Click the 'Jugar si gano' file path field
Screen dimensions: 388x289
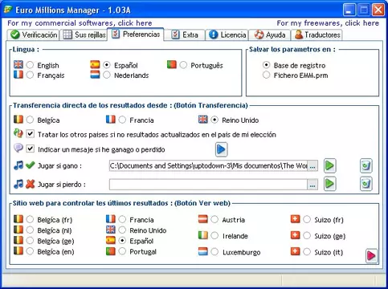(208, 166)
